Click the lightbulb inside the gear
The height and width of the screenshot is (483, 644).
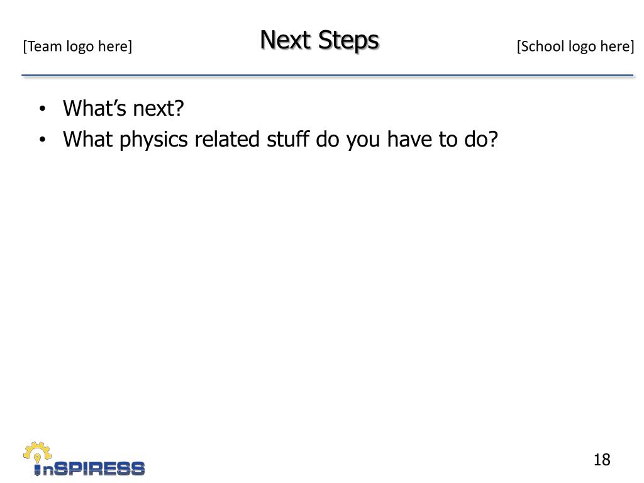click(37, 457)
